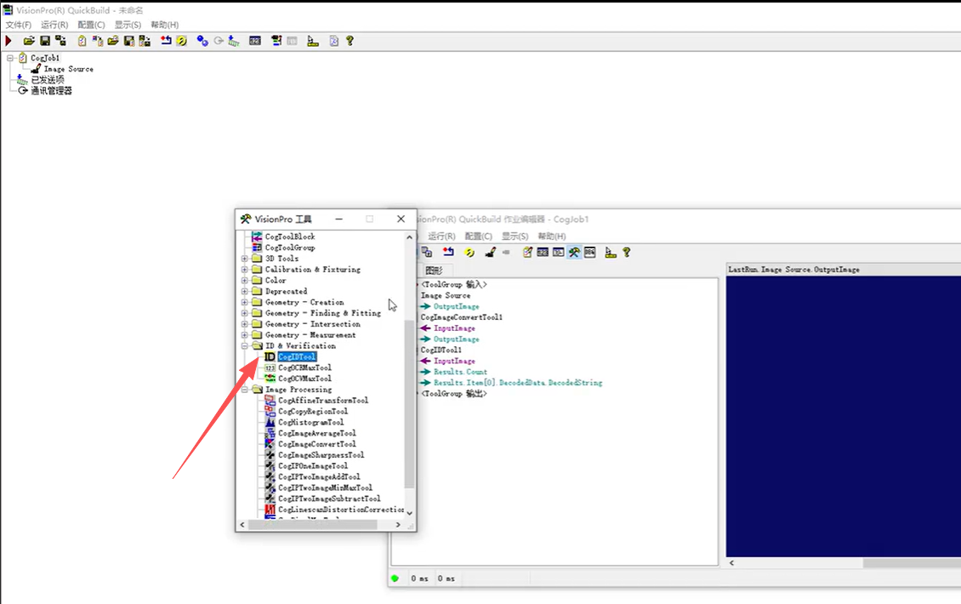The image size is (961, 604).
Task: Select 通讯管理器 in the job tree
Action: point(52,91)
